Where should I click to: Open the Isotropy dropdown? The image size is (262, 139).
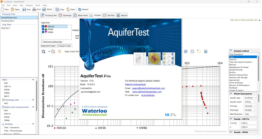[x=250, y=106]
